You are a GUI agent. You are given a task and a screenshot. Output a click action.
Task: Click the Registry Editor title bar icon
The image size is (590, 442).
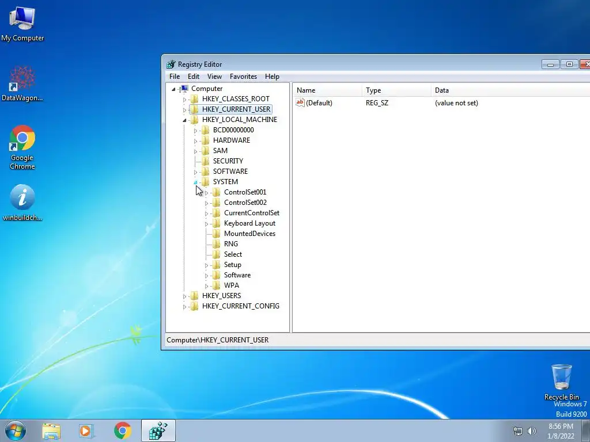[171, 64]
